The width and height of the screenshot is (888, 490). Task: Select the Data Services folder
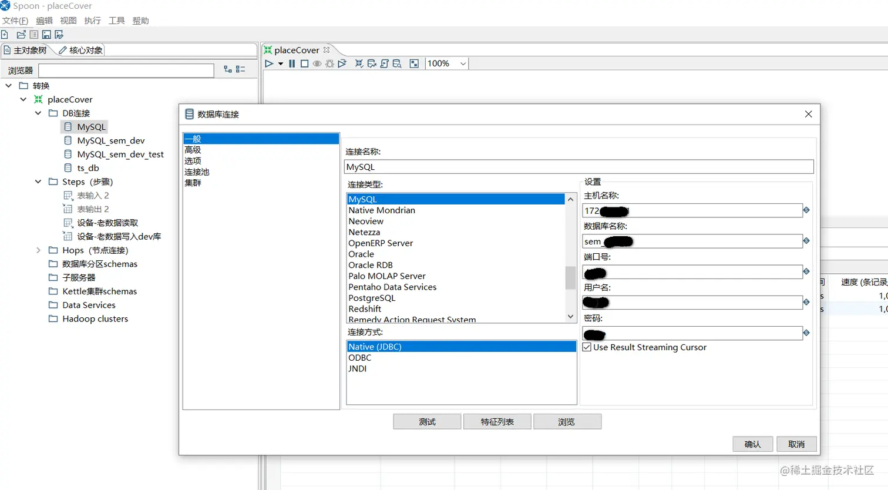89,305
